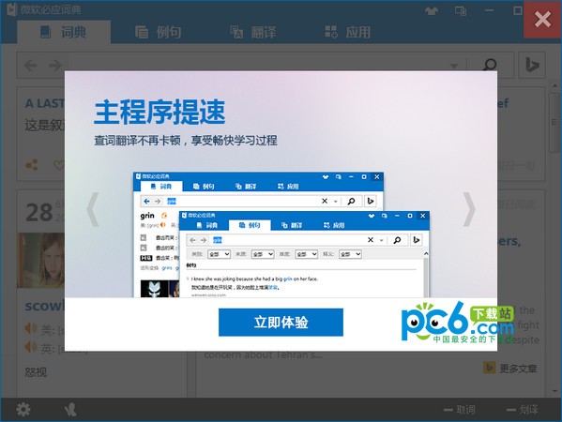Switch to the 应用 tab

click(347, 32)
